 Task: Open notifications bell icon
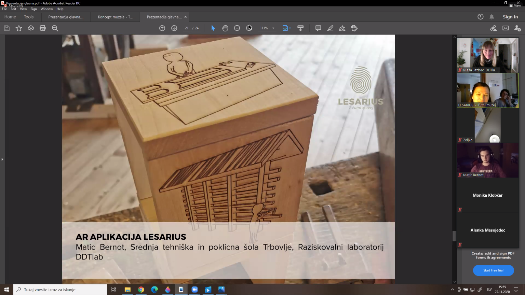(x=492, y=17)
